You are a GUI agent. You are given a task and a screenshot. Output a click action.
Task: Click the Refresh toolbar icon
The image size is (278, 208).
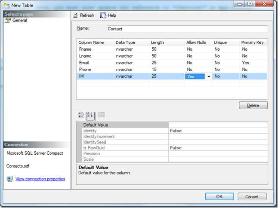tap(75, 15)
